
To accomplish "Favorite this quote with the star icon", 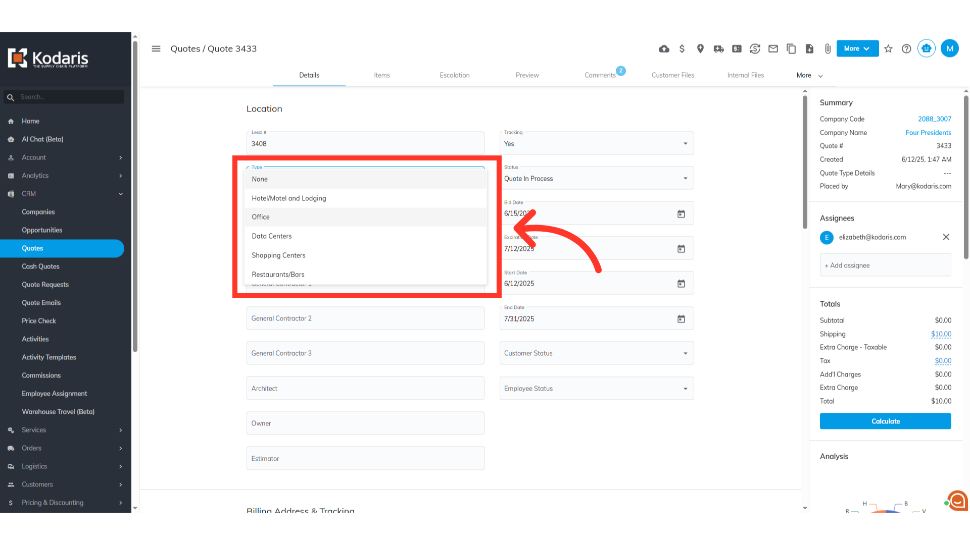I will 888,49.
